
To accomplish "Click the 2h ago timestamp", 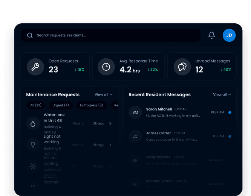I will (99, 123).
